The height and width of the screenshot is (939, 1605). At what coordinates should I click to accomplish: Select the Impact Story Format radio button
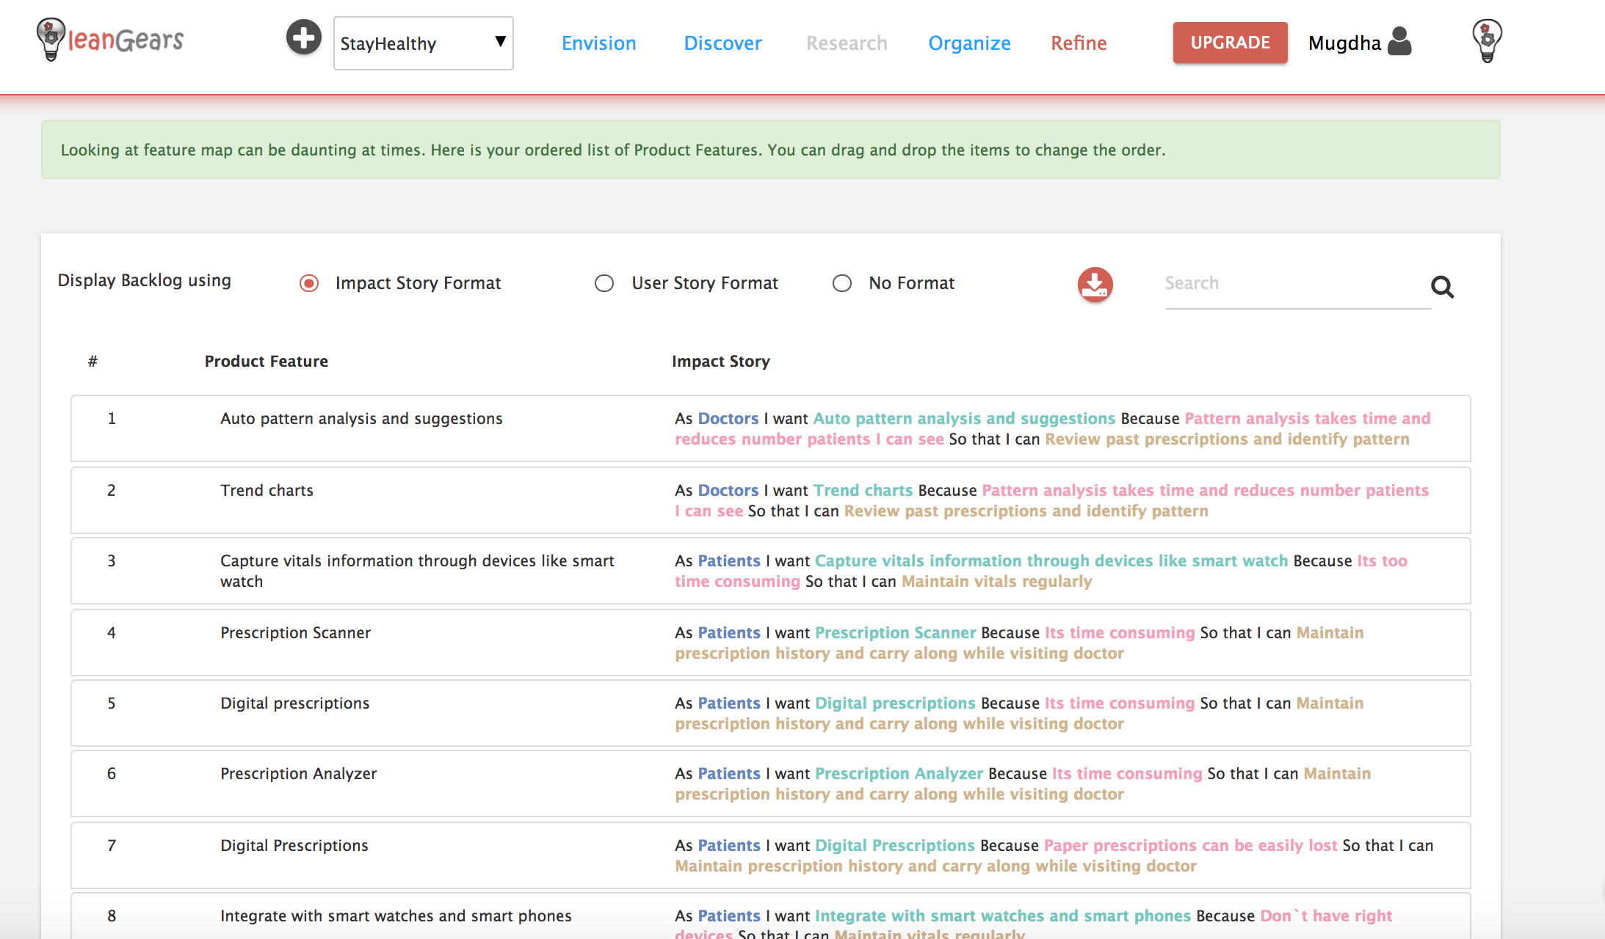tap(309, 283)
